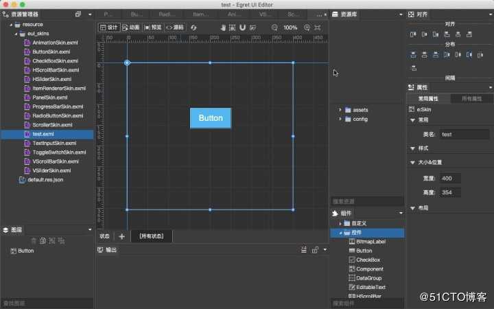Open the 所有属性 tab
The height and width of the screenshot is (309, 494).
point(471,99)
